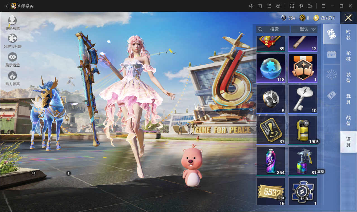Select the yellow canister item

pos(303,130)
